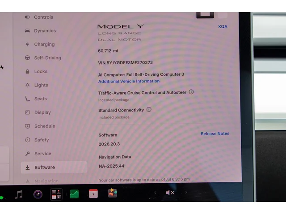Click the exclamation Safety icon
Image resolution: width=286 pixels, height=214 pixels.
tap(28, 140)
